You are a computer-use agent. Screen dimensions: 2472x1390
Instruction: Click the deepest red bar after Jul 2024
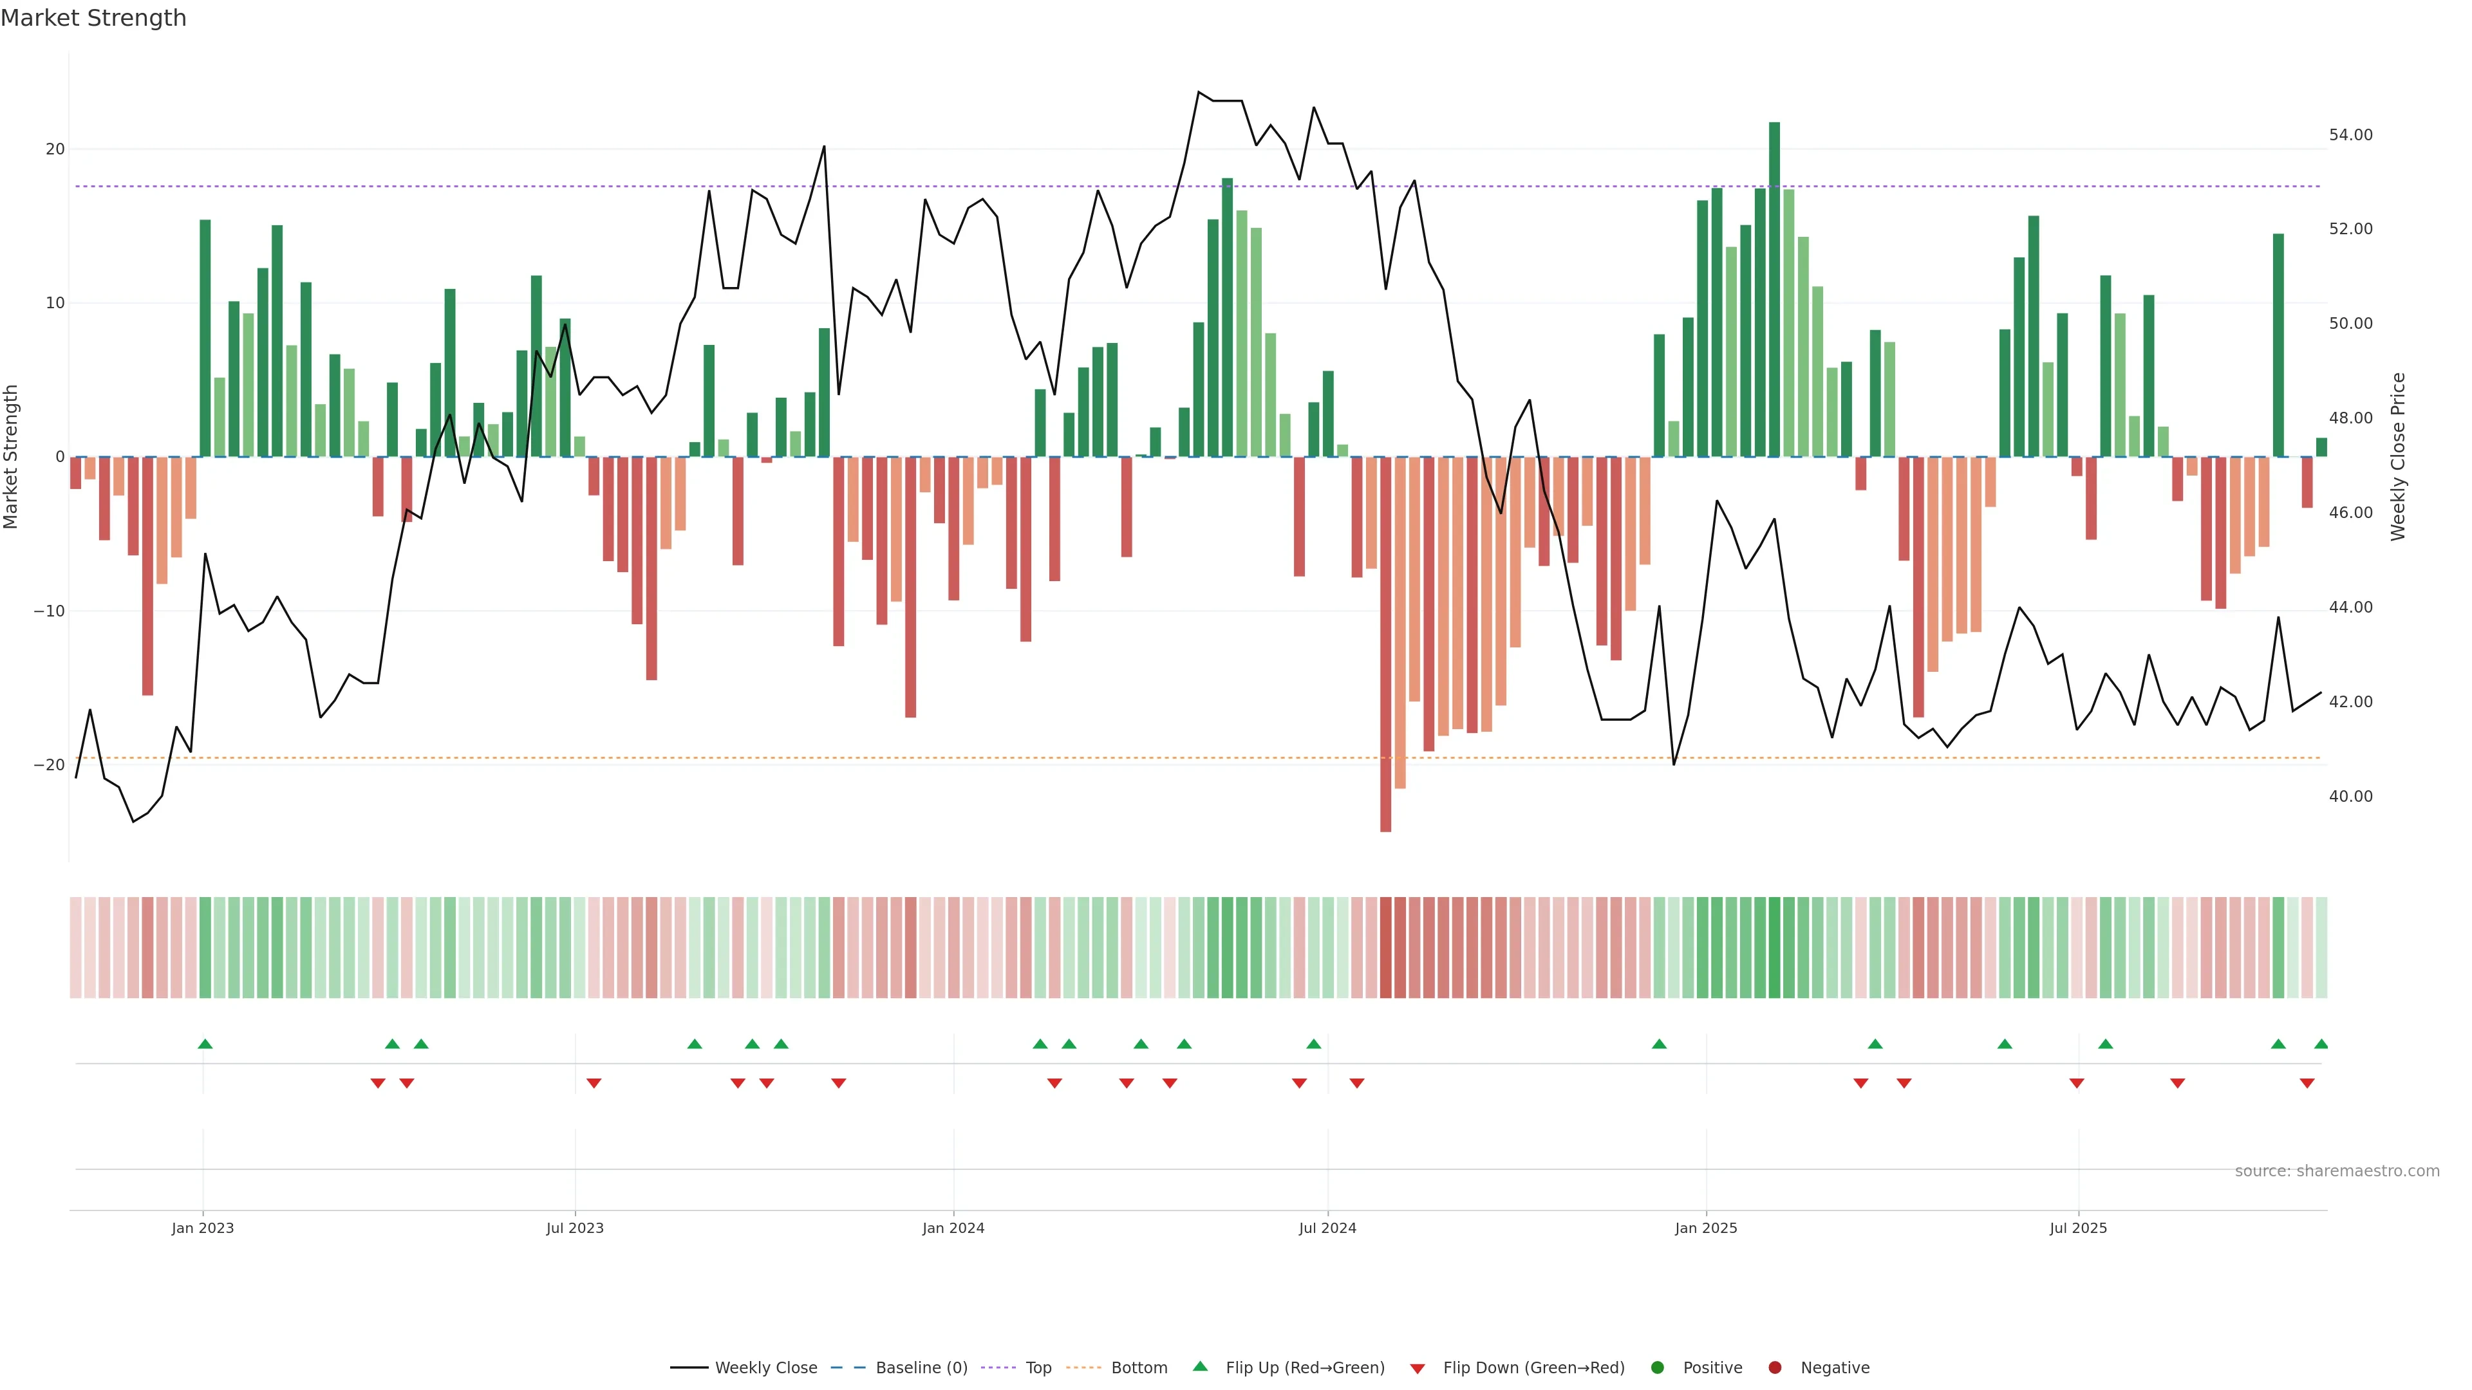(x=1386, y=643)
